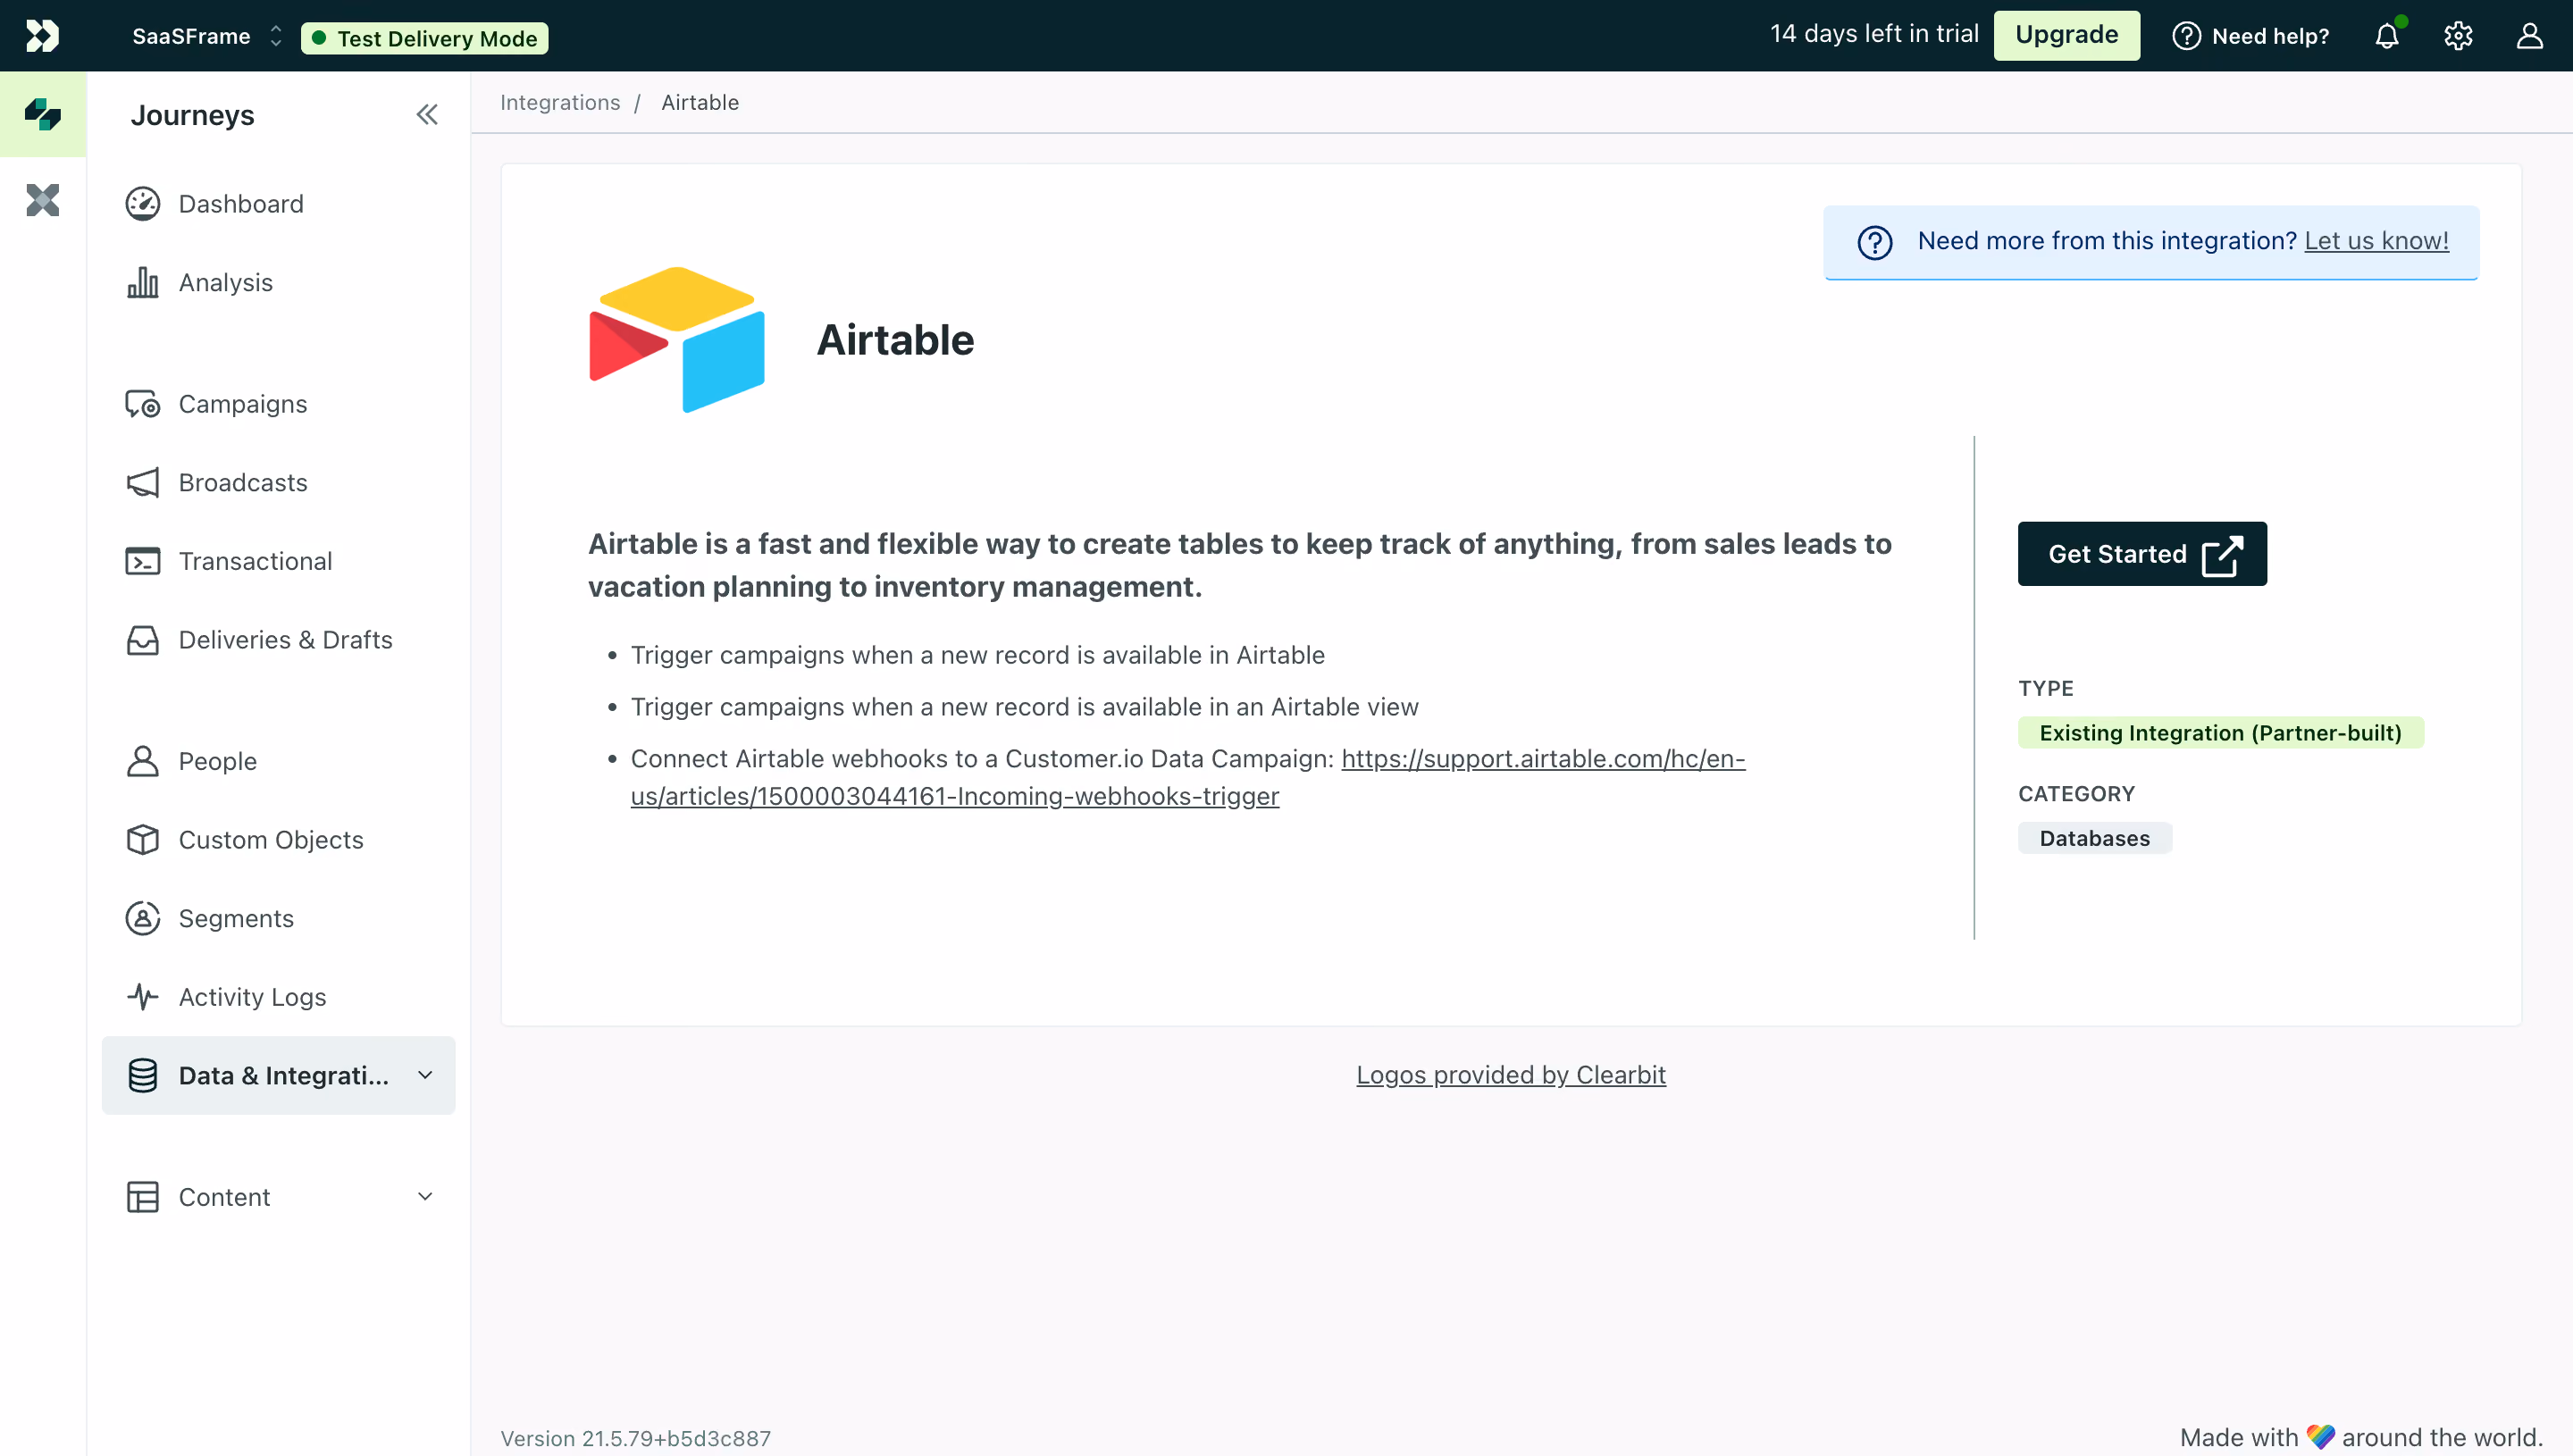
Task: Open the SaaSFrame workspace switcher
Action: (x=207, y=36)
